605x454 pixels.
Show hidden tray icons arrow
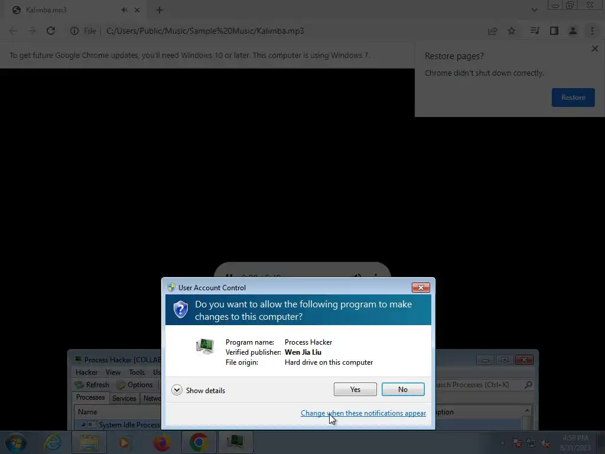coord(502,443)
